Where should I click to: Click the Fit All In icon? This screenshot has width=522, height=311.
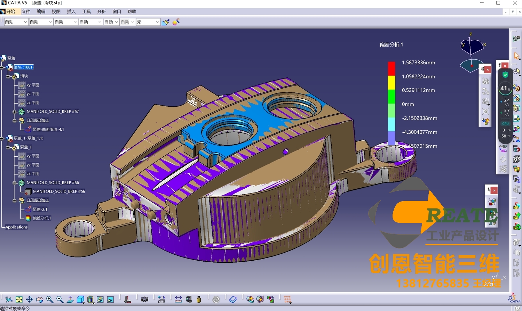(x=19, y=300)
